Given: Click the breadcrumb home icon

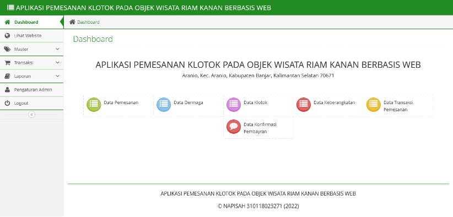Looking at the screenshot, I should click(73, 22).
